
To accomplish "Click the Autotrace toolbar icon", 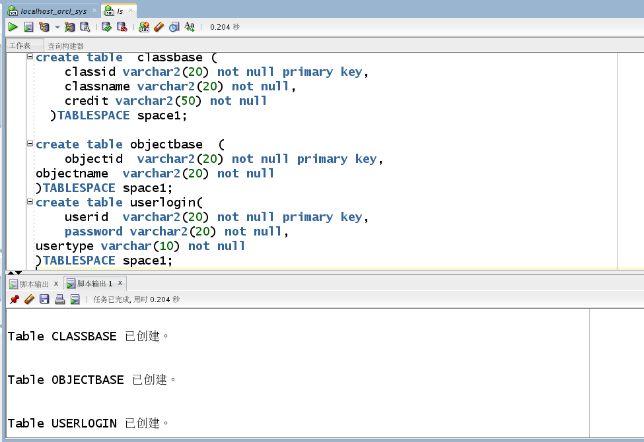I will [69, 27].
